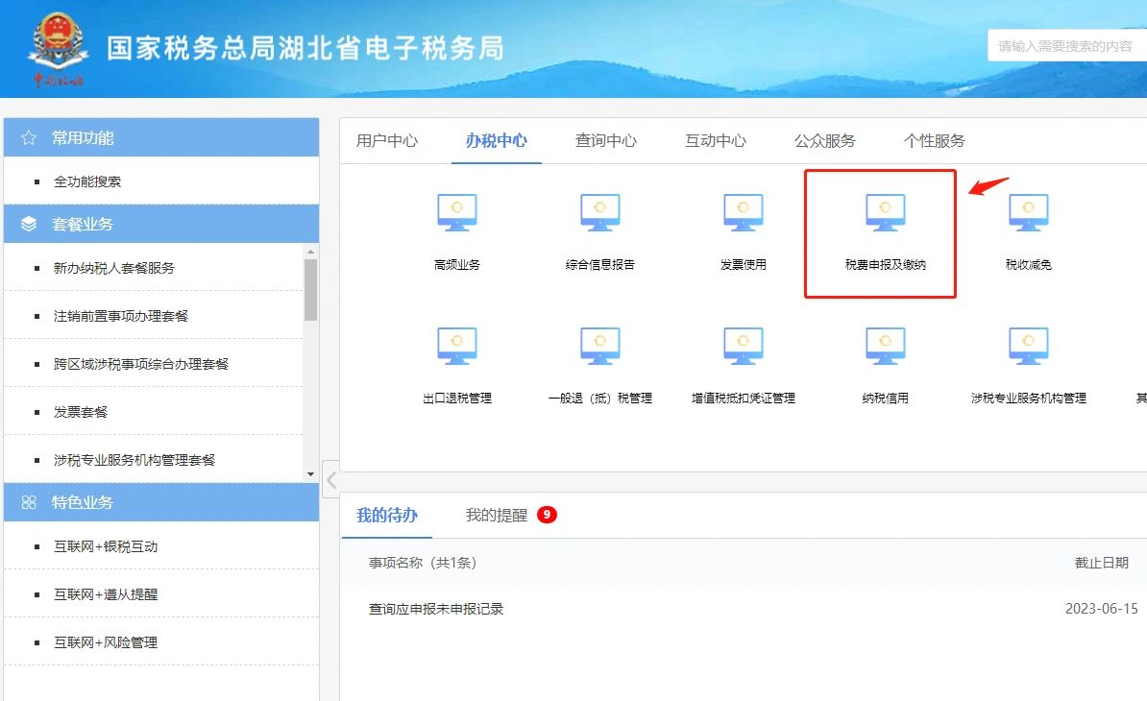Open the 发票使用 icon
1147x701 pixels.
point(744,213)
